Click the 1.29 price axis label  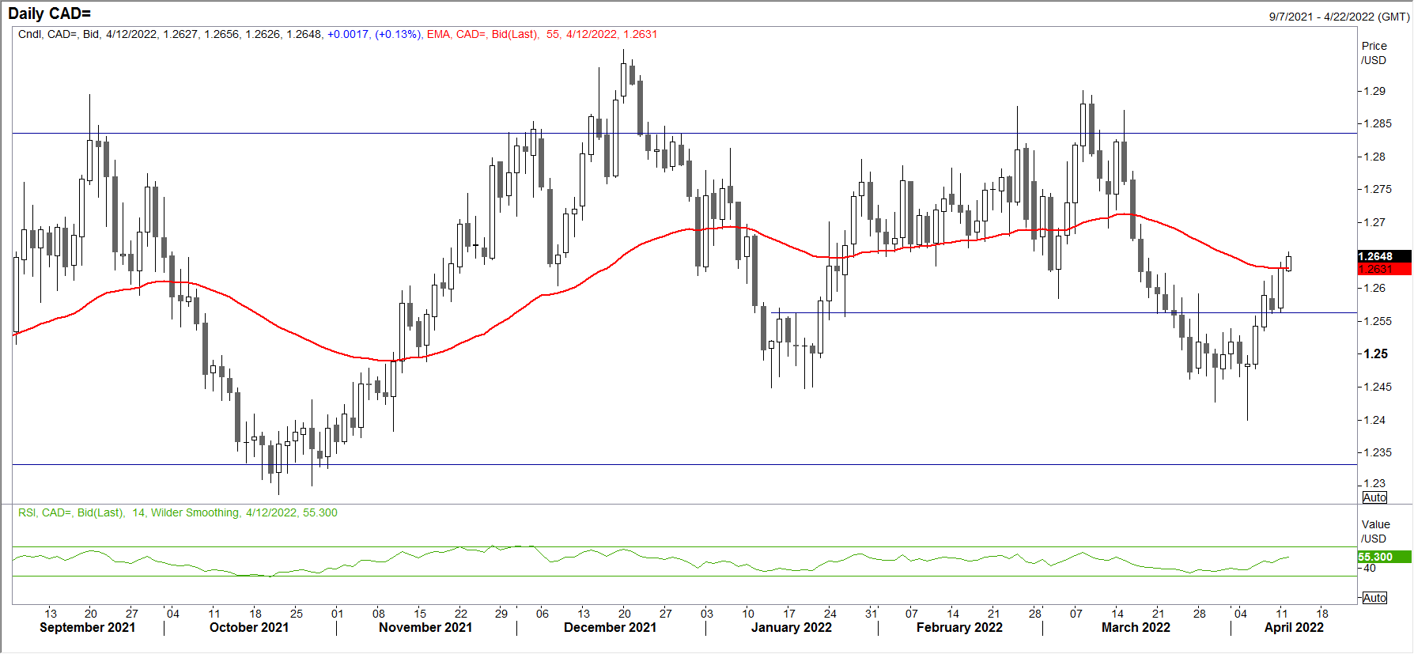[x=1375, y=91]
